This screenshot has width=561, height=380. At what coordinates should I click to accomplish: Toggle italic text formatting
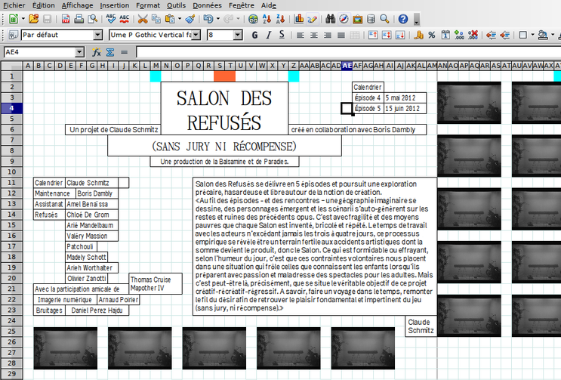click(x=268, y=36)
